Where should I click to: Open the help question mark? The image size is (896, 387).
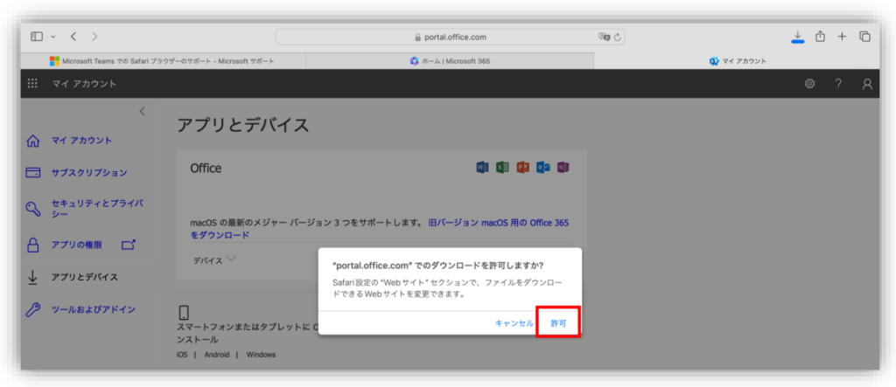[838, 84]
